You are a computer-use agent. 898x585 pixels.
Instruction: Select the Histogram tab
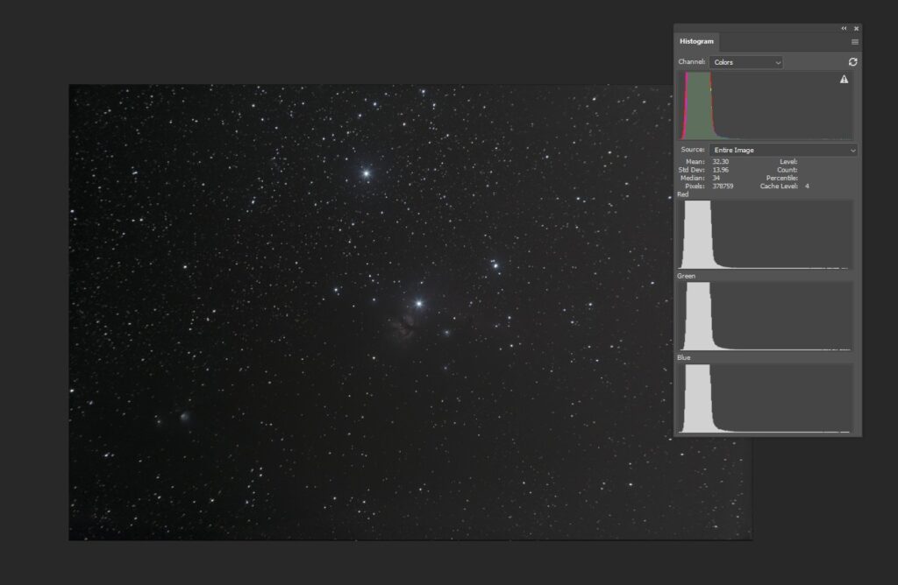tap(696, 42)
